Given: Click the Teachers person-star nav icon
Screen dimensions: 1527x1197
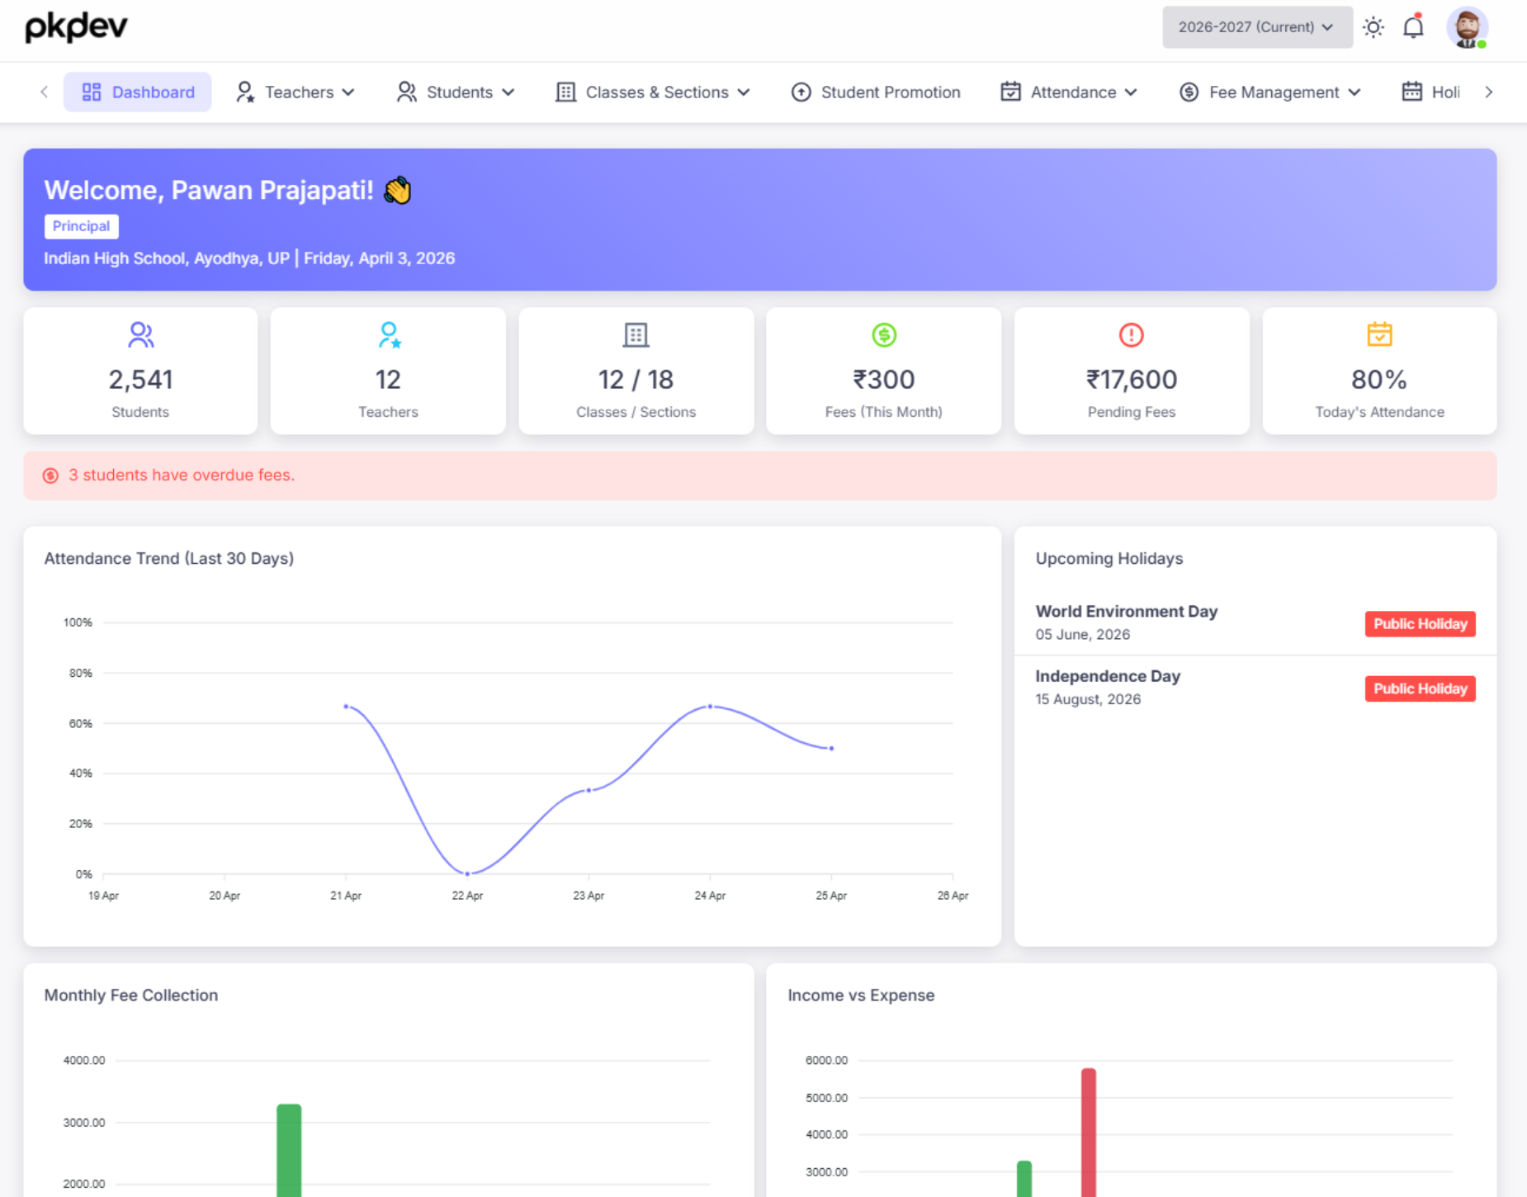Looking at the screenshot, I should click(245, 92).
